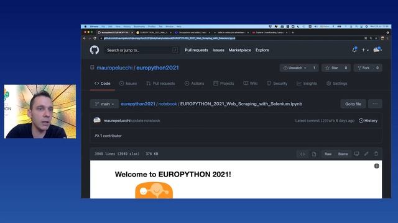Open Pull requests in the top navigation

pyautogui.click(x=197, y=50)
